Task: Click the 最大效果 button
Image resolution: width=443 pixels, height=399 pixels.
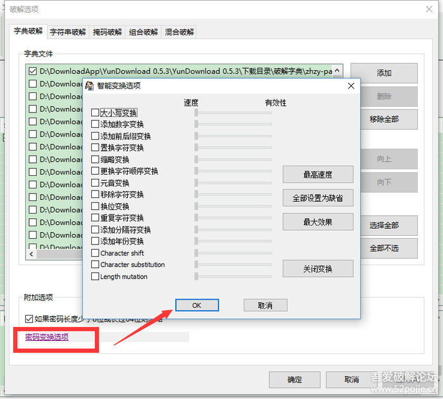Action: (x=318, y=222)
